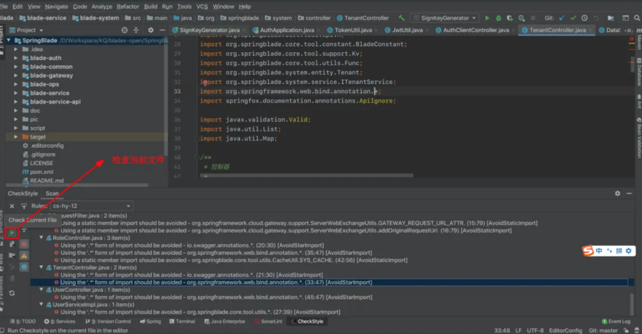
Task: Open Sogou input method settings gear
Action: [x=628, y=250]
